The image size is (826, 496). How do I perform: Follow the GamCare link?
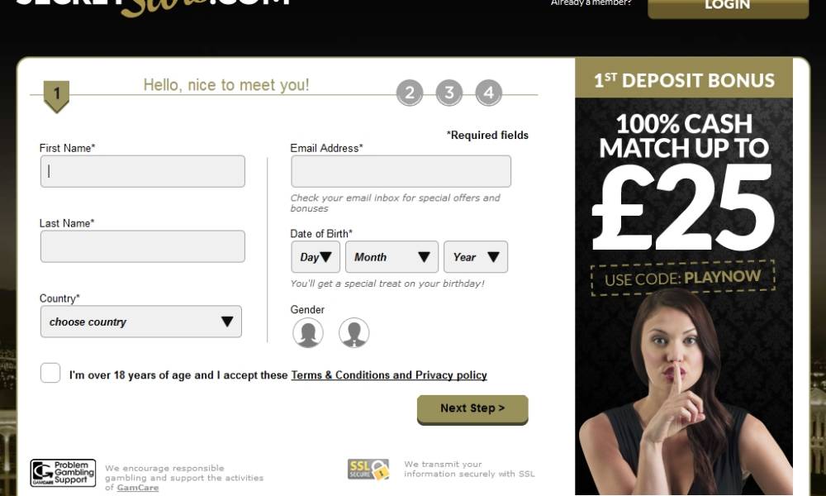pyautogui.click(x=137, y=488)
